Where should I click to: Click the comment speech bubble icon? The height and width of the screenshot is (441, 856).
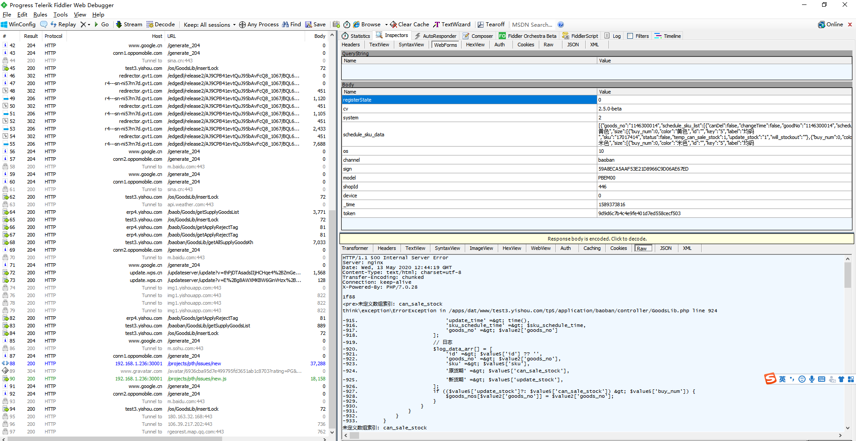coord(44,24)
